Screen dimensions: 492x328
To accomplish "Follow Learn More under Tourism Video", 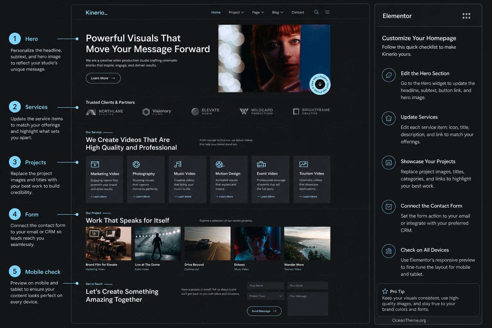I will click(x=308, y=197).
